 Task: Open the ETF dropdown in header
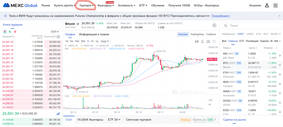(143, 5)
